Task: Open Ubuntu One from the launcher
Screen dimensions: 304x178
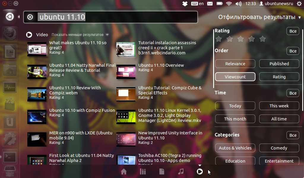Action: pos(10,122)
